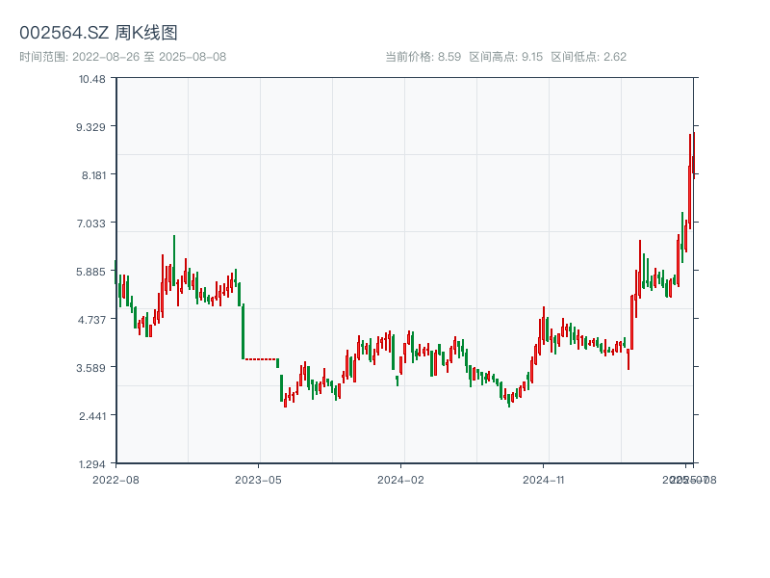Click the current price label 当前价格: 8.59
The width and height of the screenshot is (770, 578).
point(423,57)
